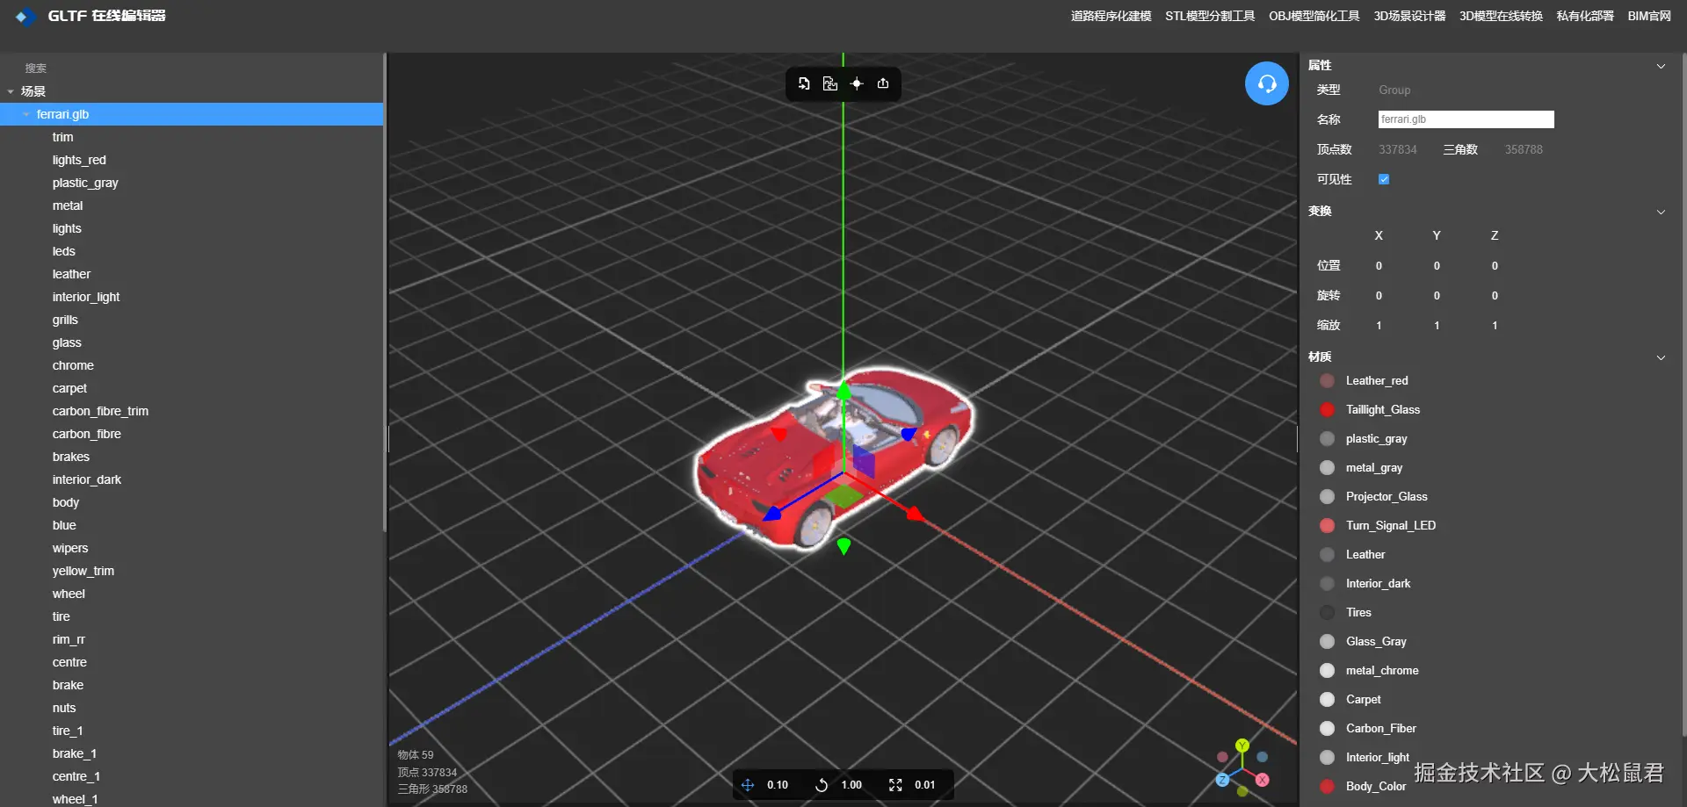Image resolution: width=1687 pixels, height=807 pixels.
Task: Select the yellow_trim tree node
Action: (192, 571)
